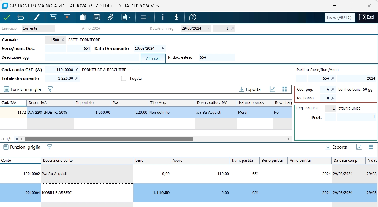Expand the upper grid Esporta dropdown
The height and width of the screenshot is (207, 378).
251,89
